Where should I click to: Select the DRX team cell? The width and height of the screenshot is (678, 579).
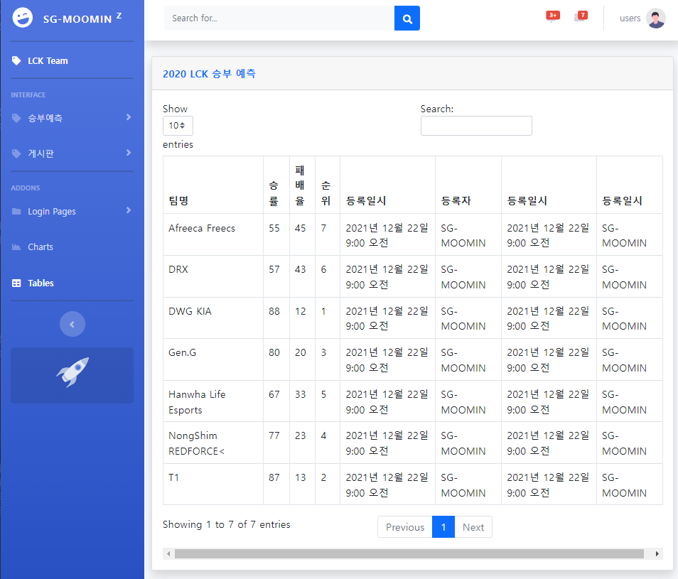tap(213, 276)
